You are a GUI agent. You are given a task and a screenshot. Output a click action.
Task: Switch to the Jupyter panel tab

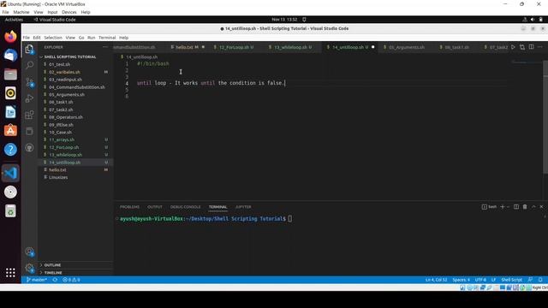pos(243,207)
